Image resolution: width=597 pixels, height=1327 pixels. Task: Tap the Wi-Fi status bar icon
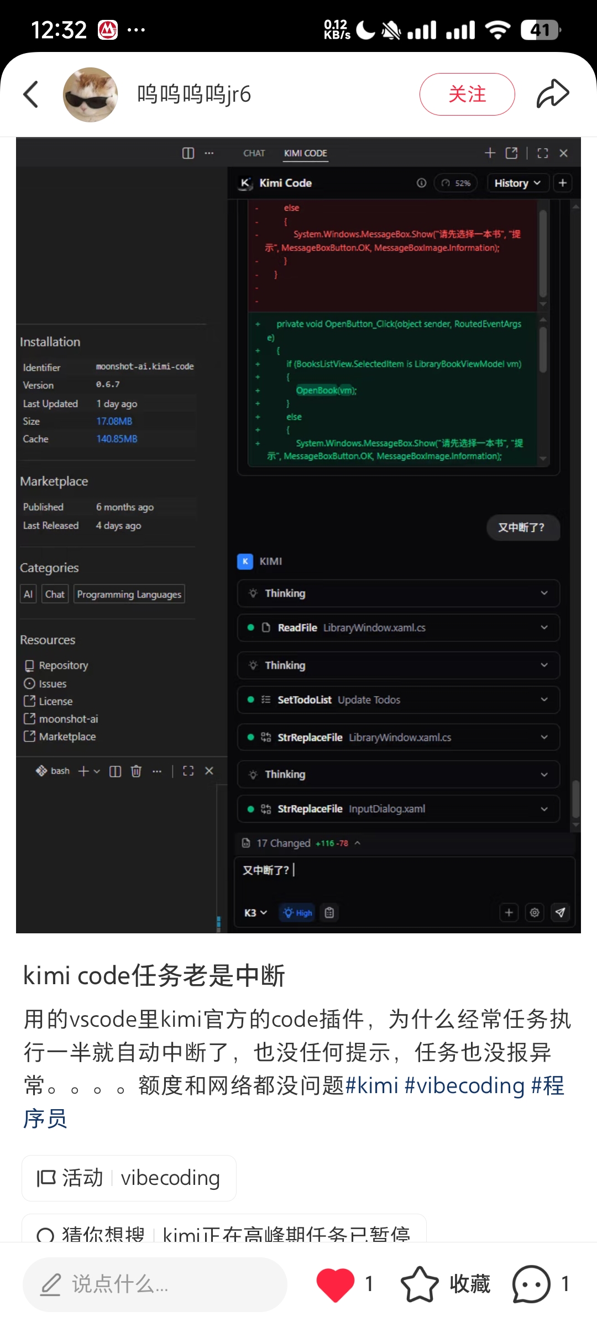(x=498, y=29)
